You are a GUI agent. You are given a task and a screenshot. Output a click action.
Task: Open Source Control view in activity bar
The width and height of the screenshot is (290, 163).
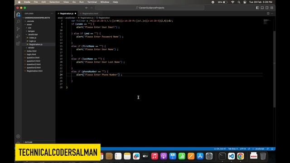18,29
